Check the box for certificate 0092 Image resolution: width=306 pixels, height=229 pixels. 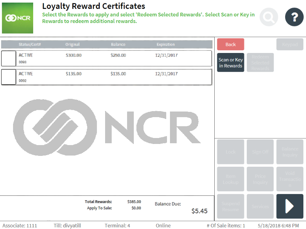(x=9, y=77)
